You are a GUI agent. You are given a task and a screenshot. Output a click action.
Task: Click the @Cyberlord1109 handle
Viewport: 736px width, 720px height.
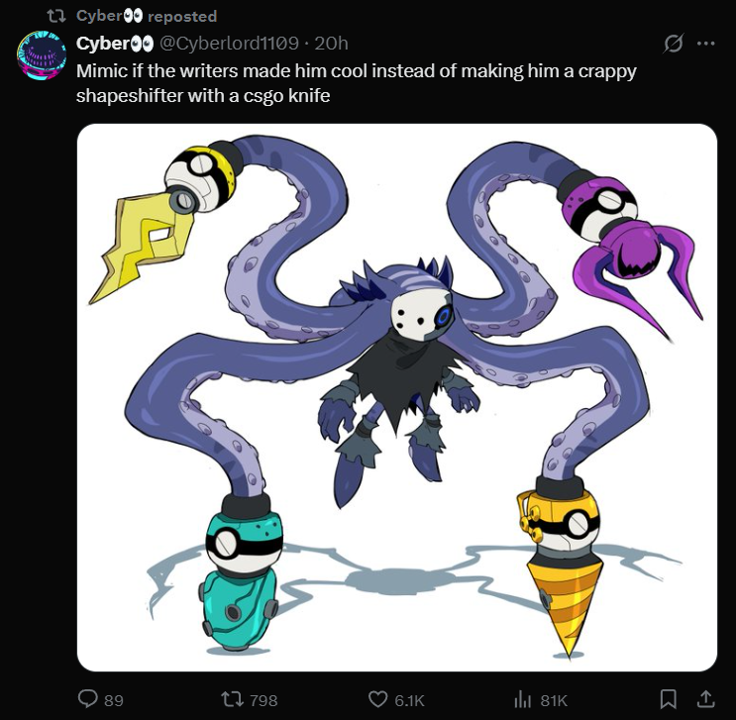point(230,44)
